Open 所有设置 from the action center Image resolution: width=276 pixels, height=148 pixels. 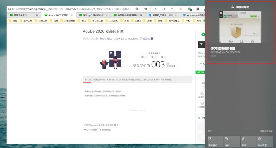click(265, 142)
